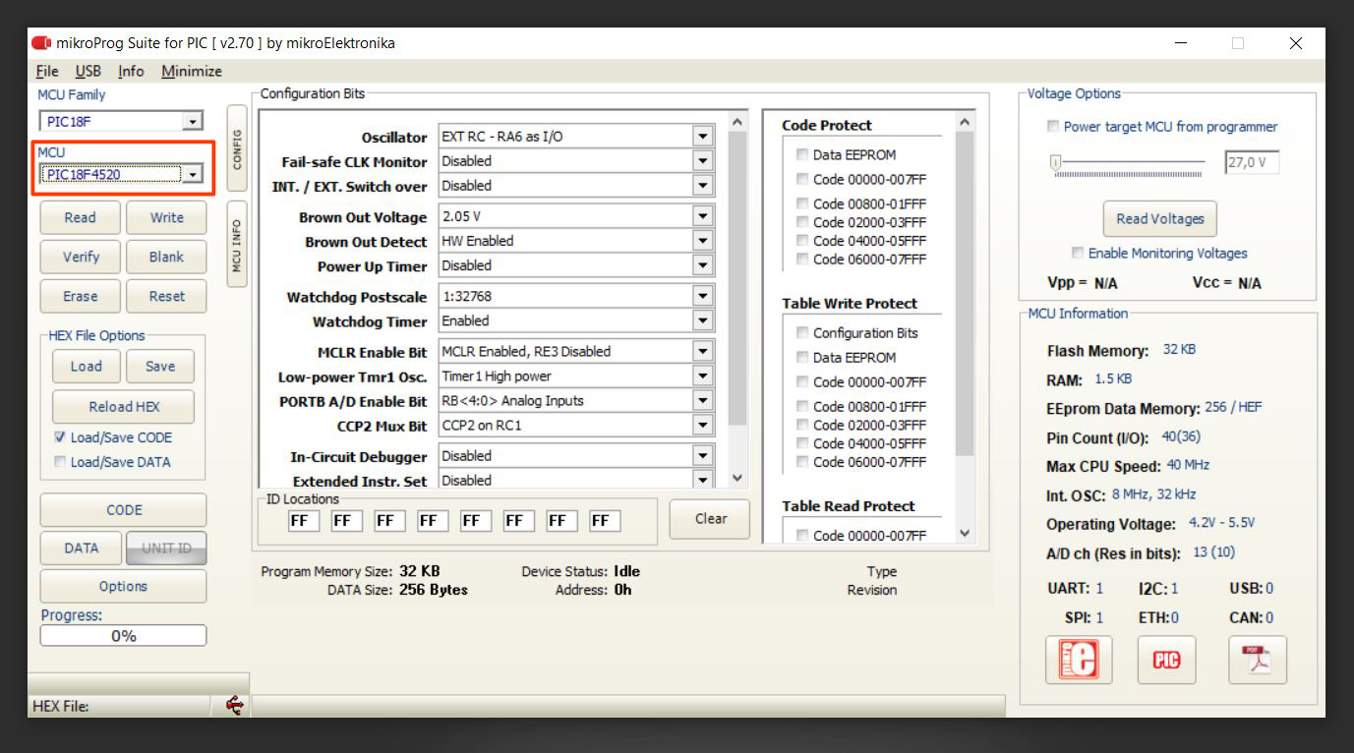Viewport: 1354px width, 753px height.
Task: Check Code Protect Code 02000-03FFF
Action: coord(803,222)
